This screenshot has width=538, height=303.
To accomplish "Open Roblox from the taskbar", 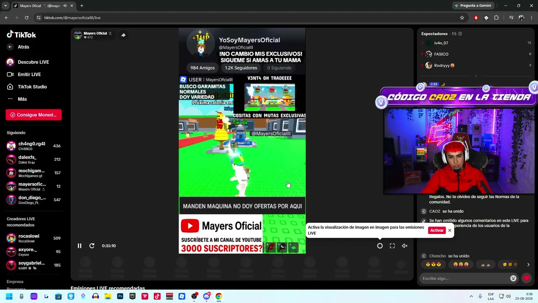I will pyautogui.click(x=182, y=296).
